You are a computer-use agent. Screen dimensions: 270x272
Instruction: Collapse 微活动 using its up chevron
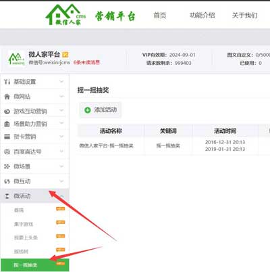[x=61, y=196]
